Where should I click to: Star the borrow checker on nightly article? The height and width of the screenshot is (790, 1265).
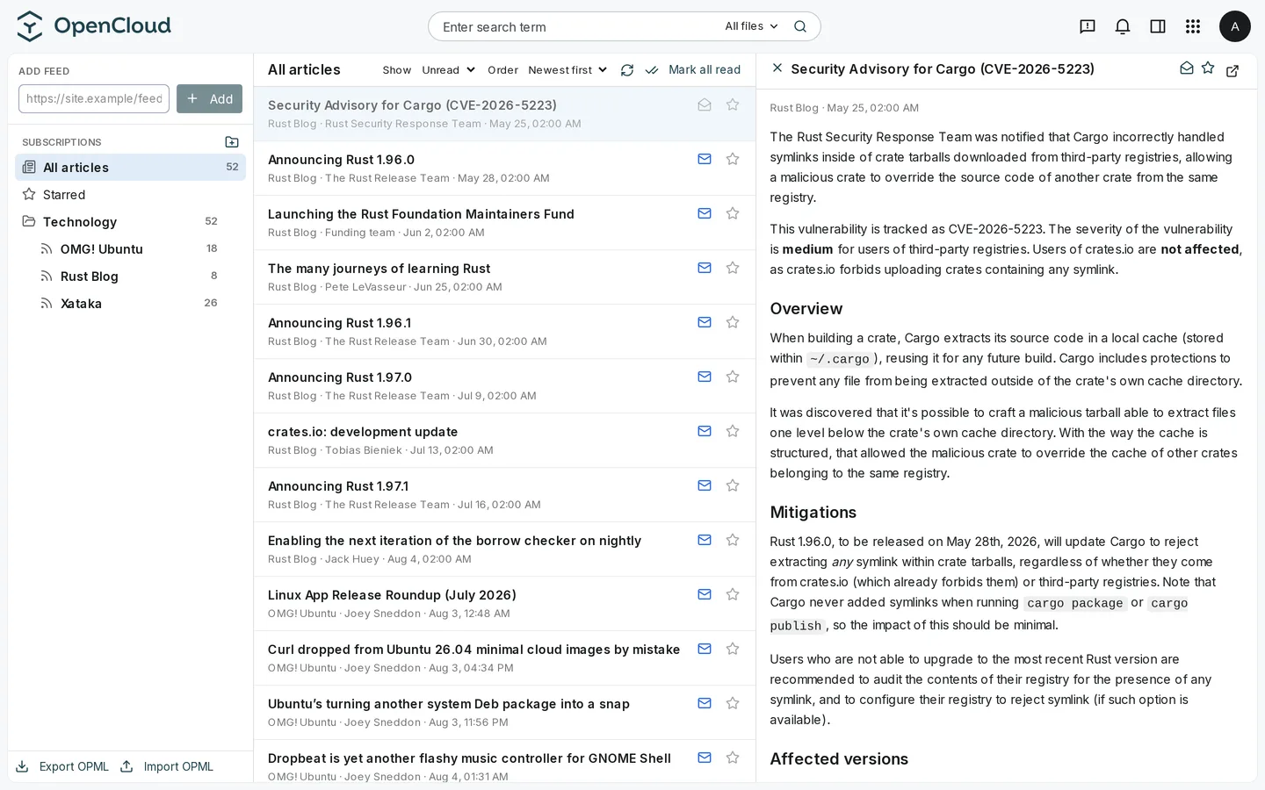tap(733, 540)
